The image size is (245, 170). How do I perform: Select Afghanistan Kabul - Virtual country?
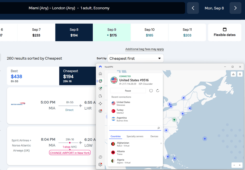[135, 144]
